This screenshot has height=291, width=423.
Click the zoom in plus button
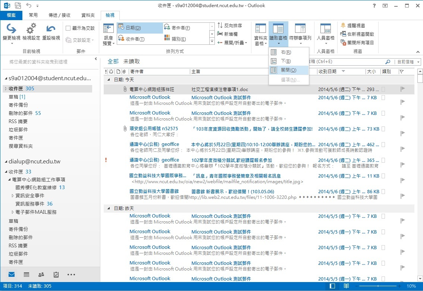coord(399,286)
